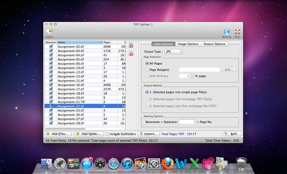Screen dimensions: 287x174
Task: Uncheck the Assignment-02.tif selection checkbox
Action: point(51,46)
